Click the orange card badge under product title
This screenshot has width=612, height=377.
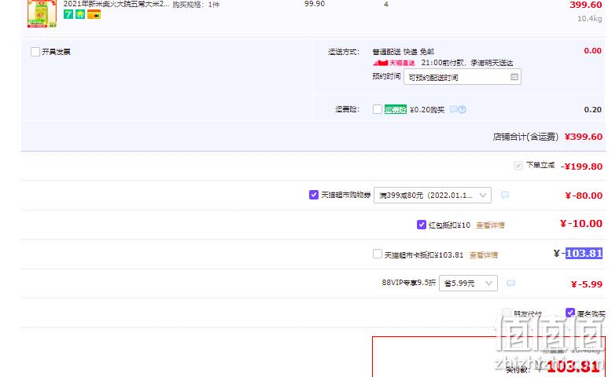(x=94, y=14)
